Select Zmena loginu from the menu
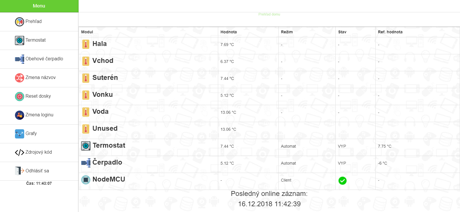Viewport: 460px width, 212px height. pos(39,115)
